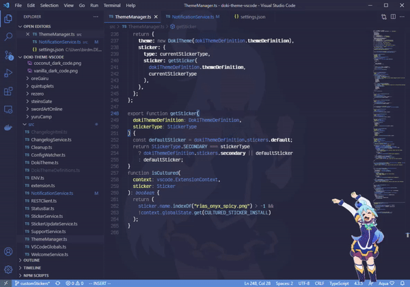Open the VS Code application icon menu
Screen dimensions: 410x287
6,5
